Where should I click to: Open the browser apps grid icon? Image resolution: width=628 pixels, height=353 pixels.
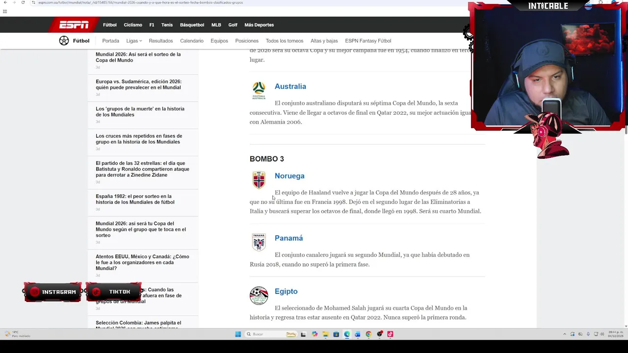5,11
